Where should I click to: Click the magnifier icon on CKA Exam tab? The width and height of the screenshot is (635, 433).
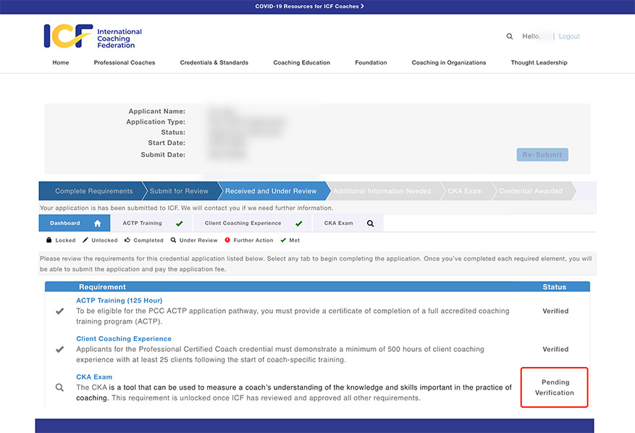370,224
